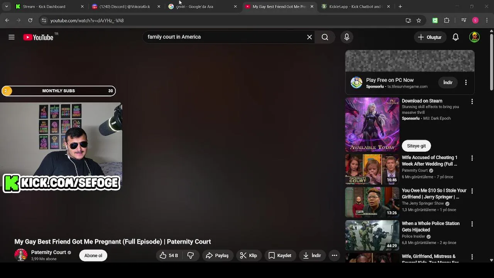Save the video with Kaydet
The height and width of the screenshot is (278, 494).
[x=280, y=256]
